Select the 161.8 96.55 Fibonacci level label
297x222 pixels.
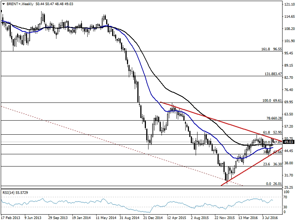272,49
